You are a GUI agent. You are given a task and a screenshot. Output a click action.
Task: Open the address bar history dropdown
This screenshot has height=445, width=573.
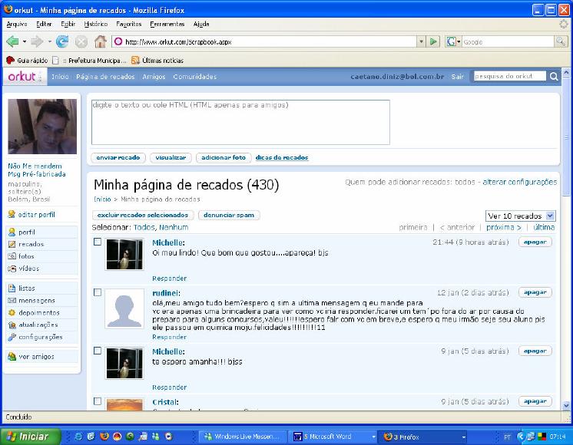click(422, 41)
